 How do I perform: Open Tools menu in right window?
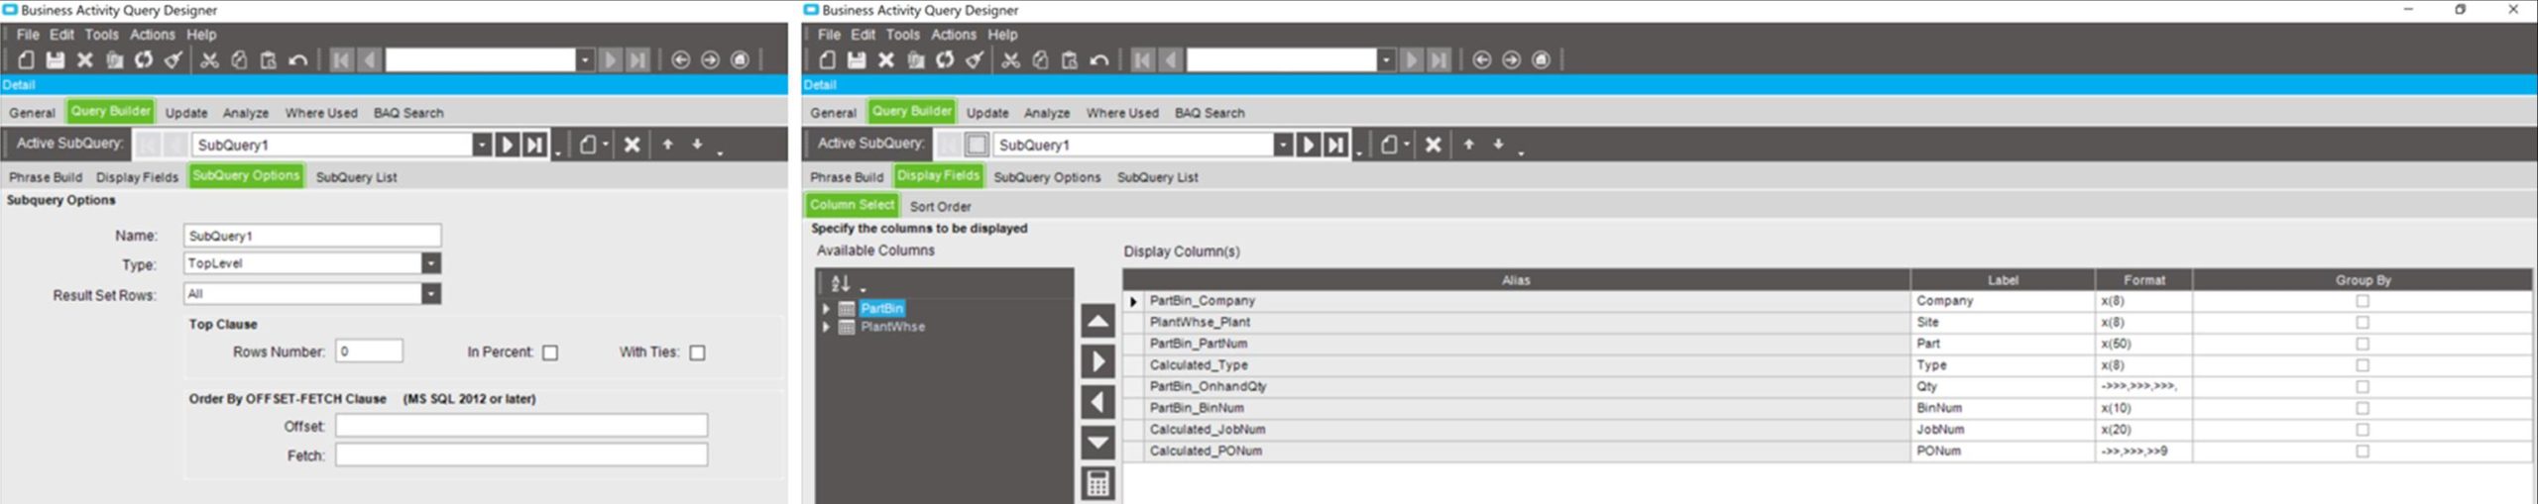tap(902, 35)
